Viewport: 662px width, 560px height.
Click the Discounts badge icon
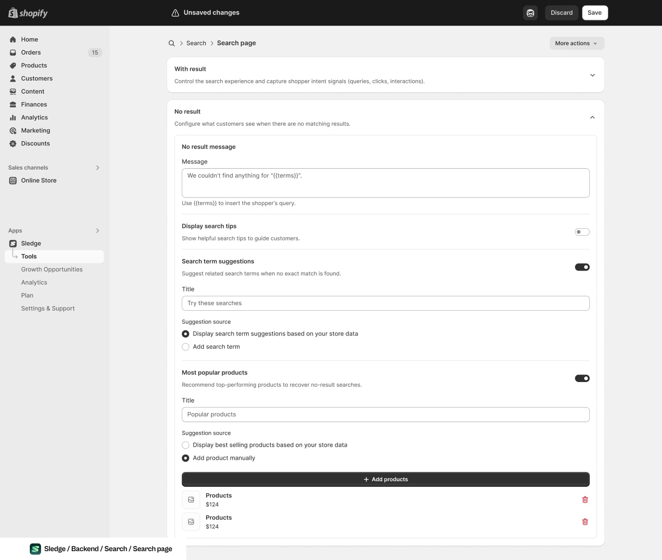coord(13,144)
